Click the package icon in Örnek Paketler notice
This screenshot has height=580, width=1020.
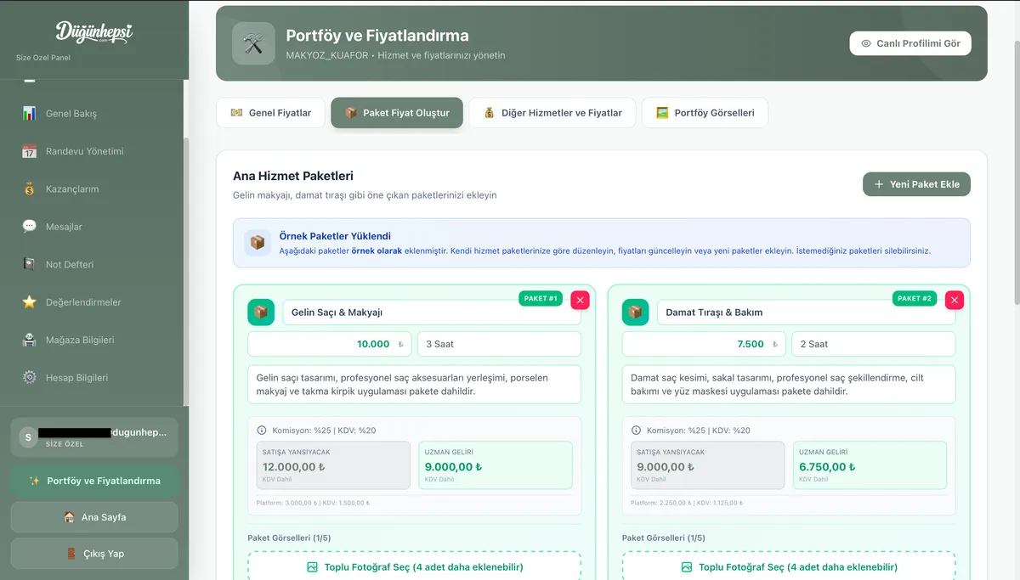[258, 243]
